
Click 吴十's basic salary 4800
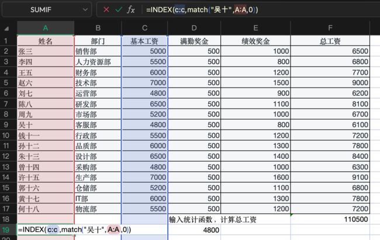(144, 125)
